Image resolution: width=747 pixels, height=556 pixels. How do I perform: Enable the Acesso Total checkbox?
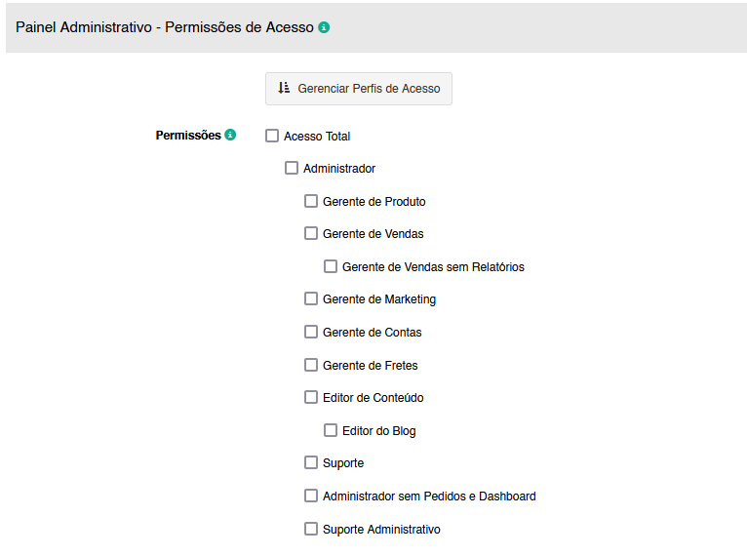272,136
